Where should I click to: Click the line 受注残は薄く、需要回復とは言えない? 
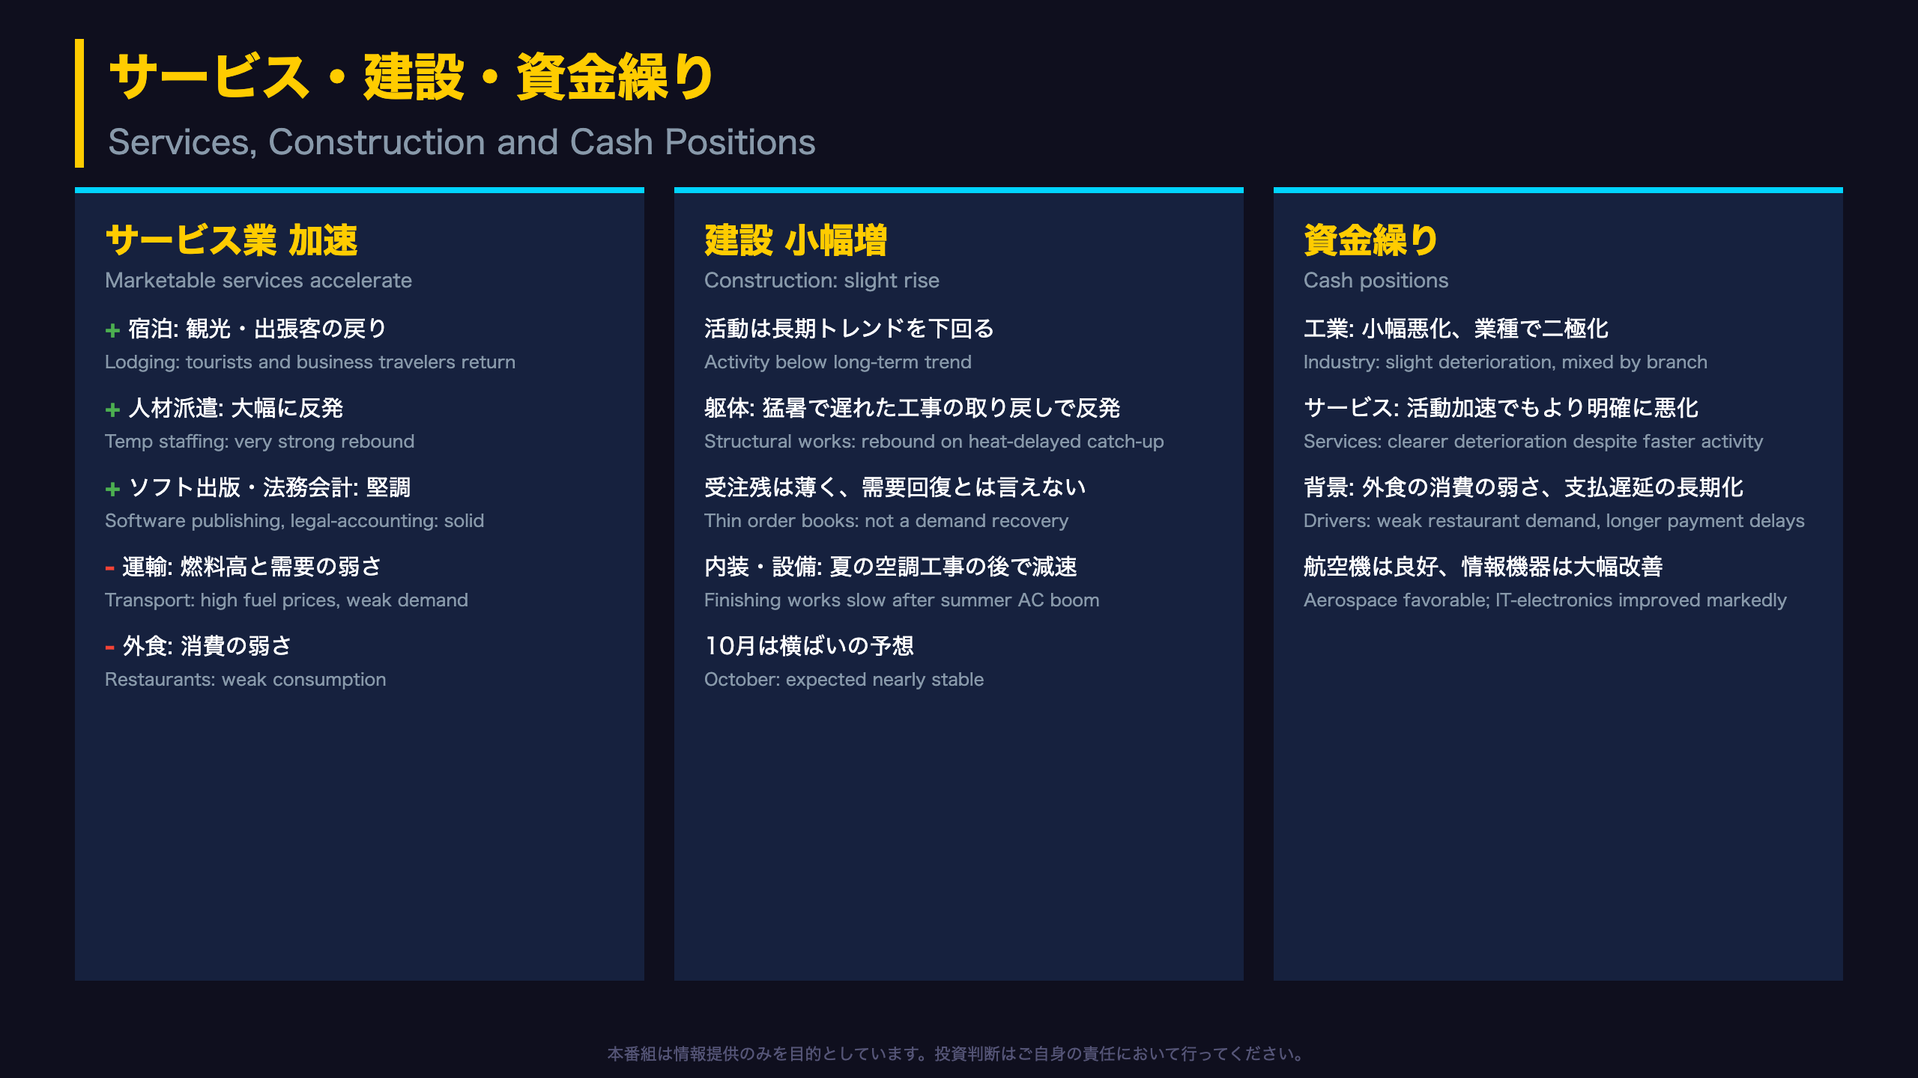pyautogui.click(x=895, y=487)
